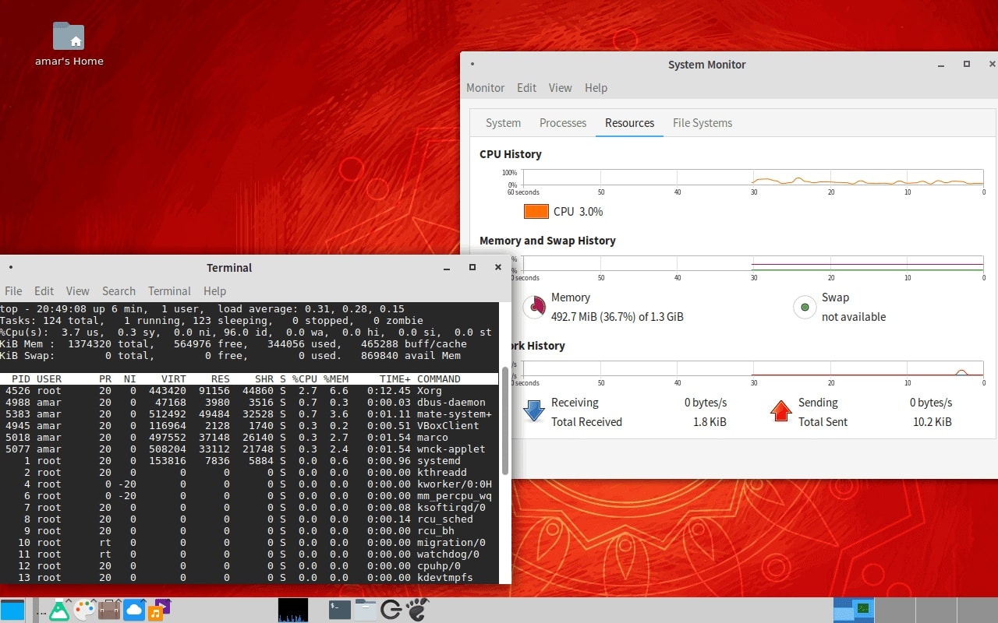The height and width of the screenshot is (623, 998).
Task: Click the migration/0 process row in top
Action: (249, 543)
